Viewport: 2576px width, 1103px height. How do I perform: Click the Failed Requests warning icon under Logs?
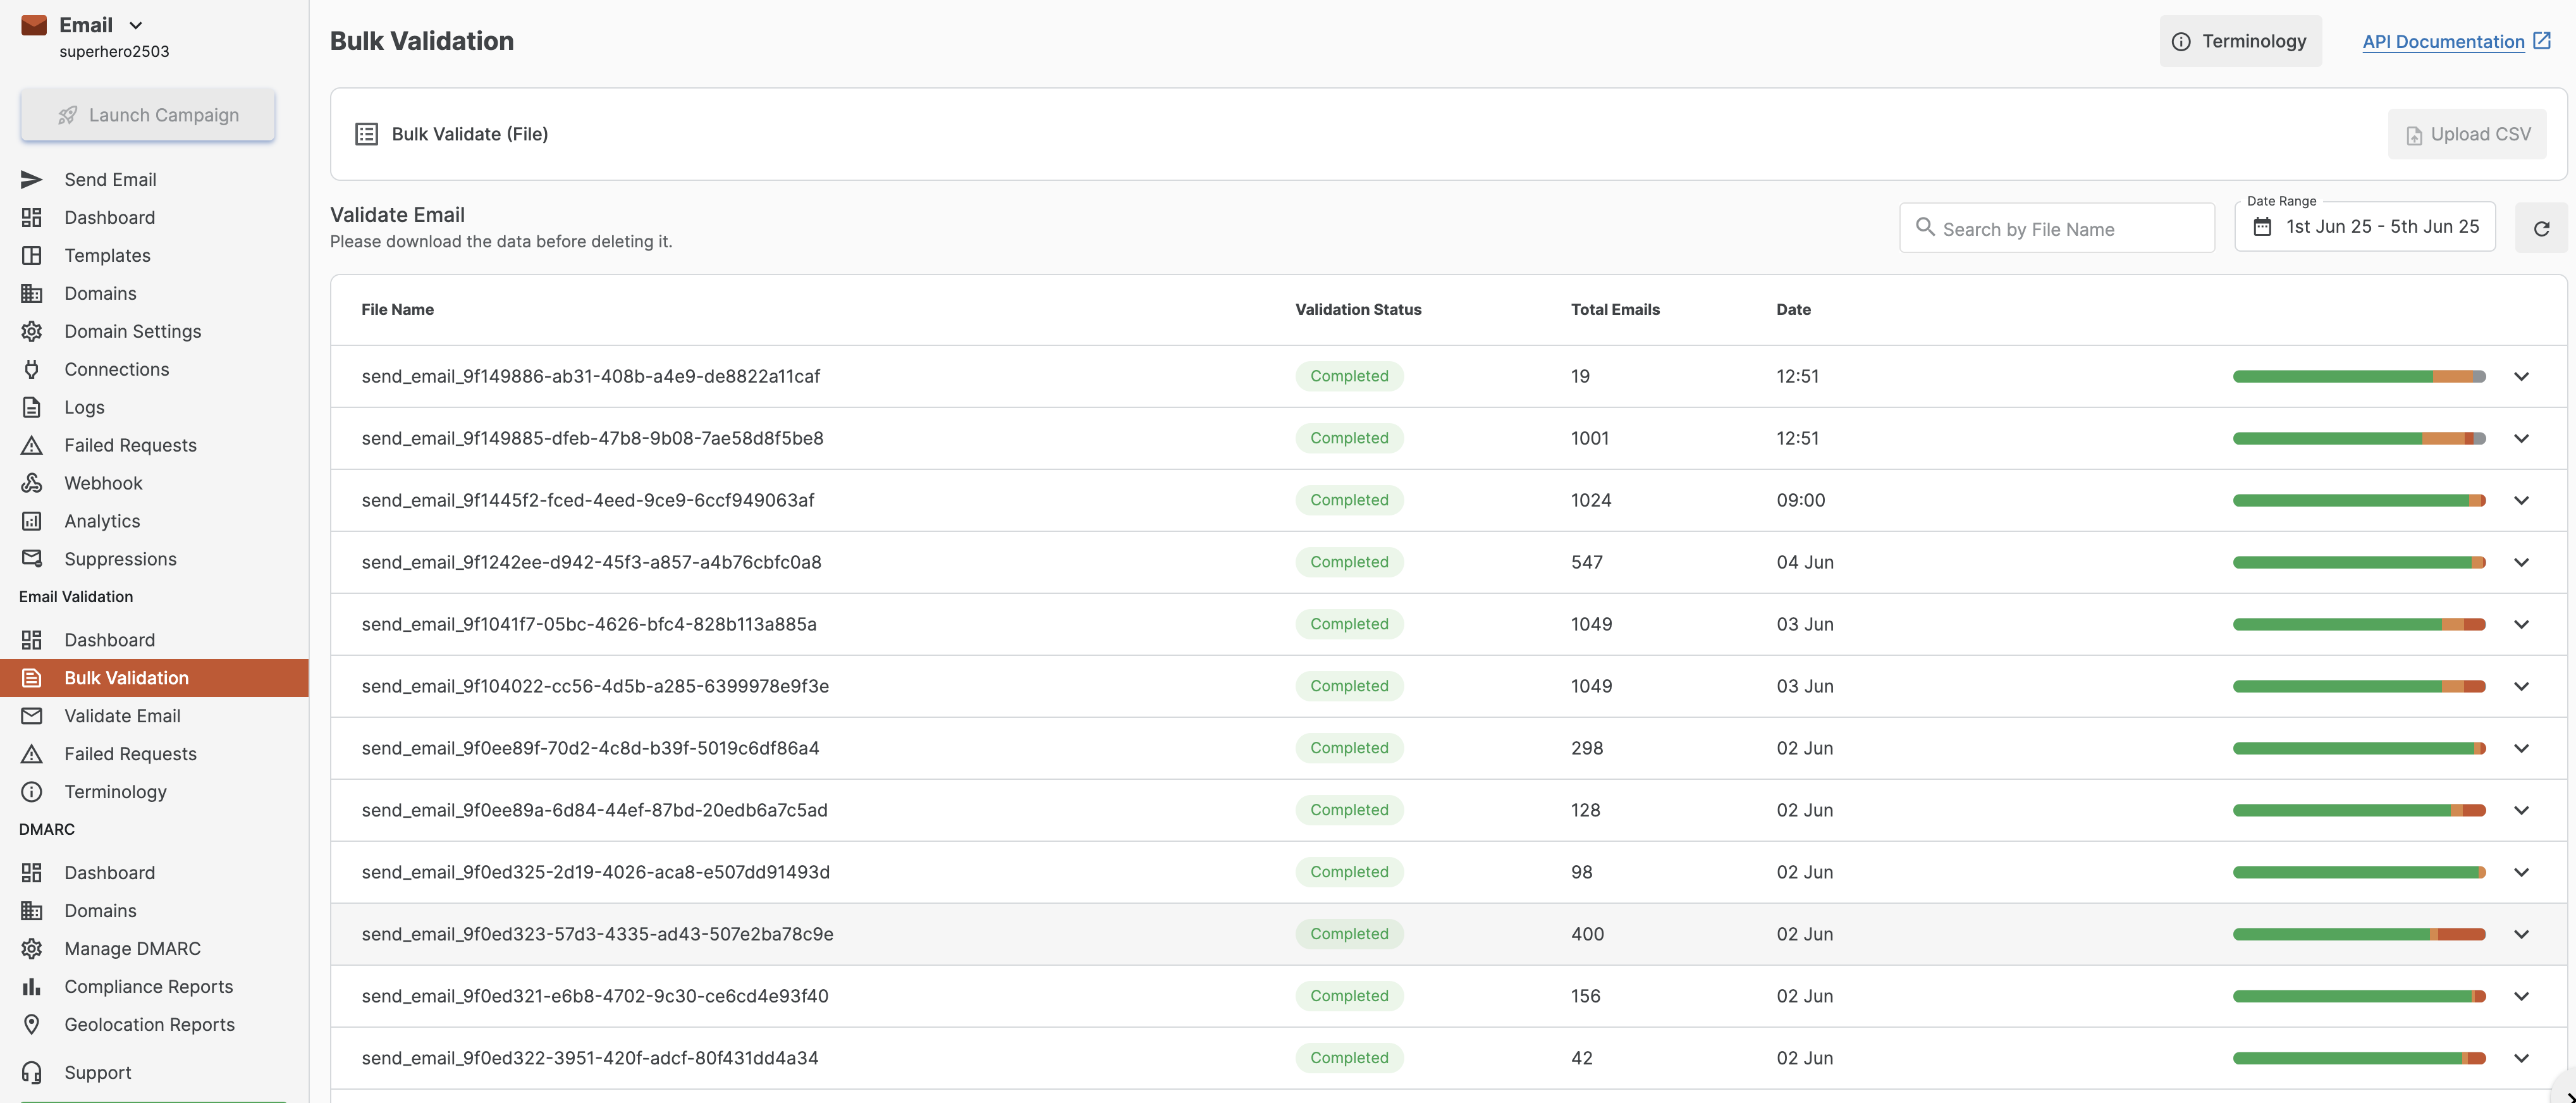32,446
